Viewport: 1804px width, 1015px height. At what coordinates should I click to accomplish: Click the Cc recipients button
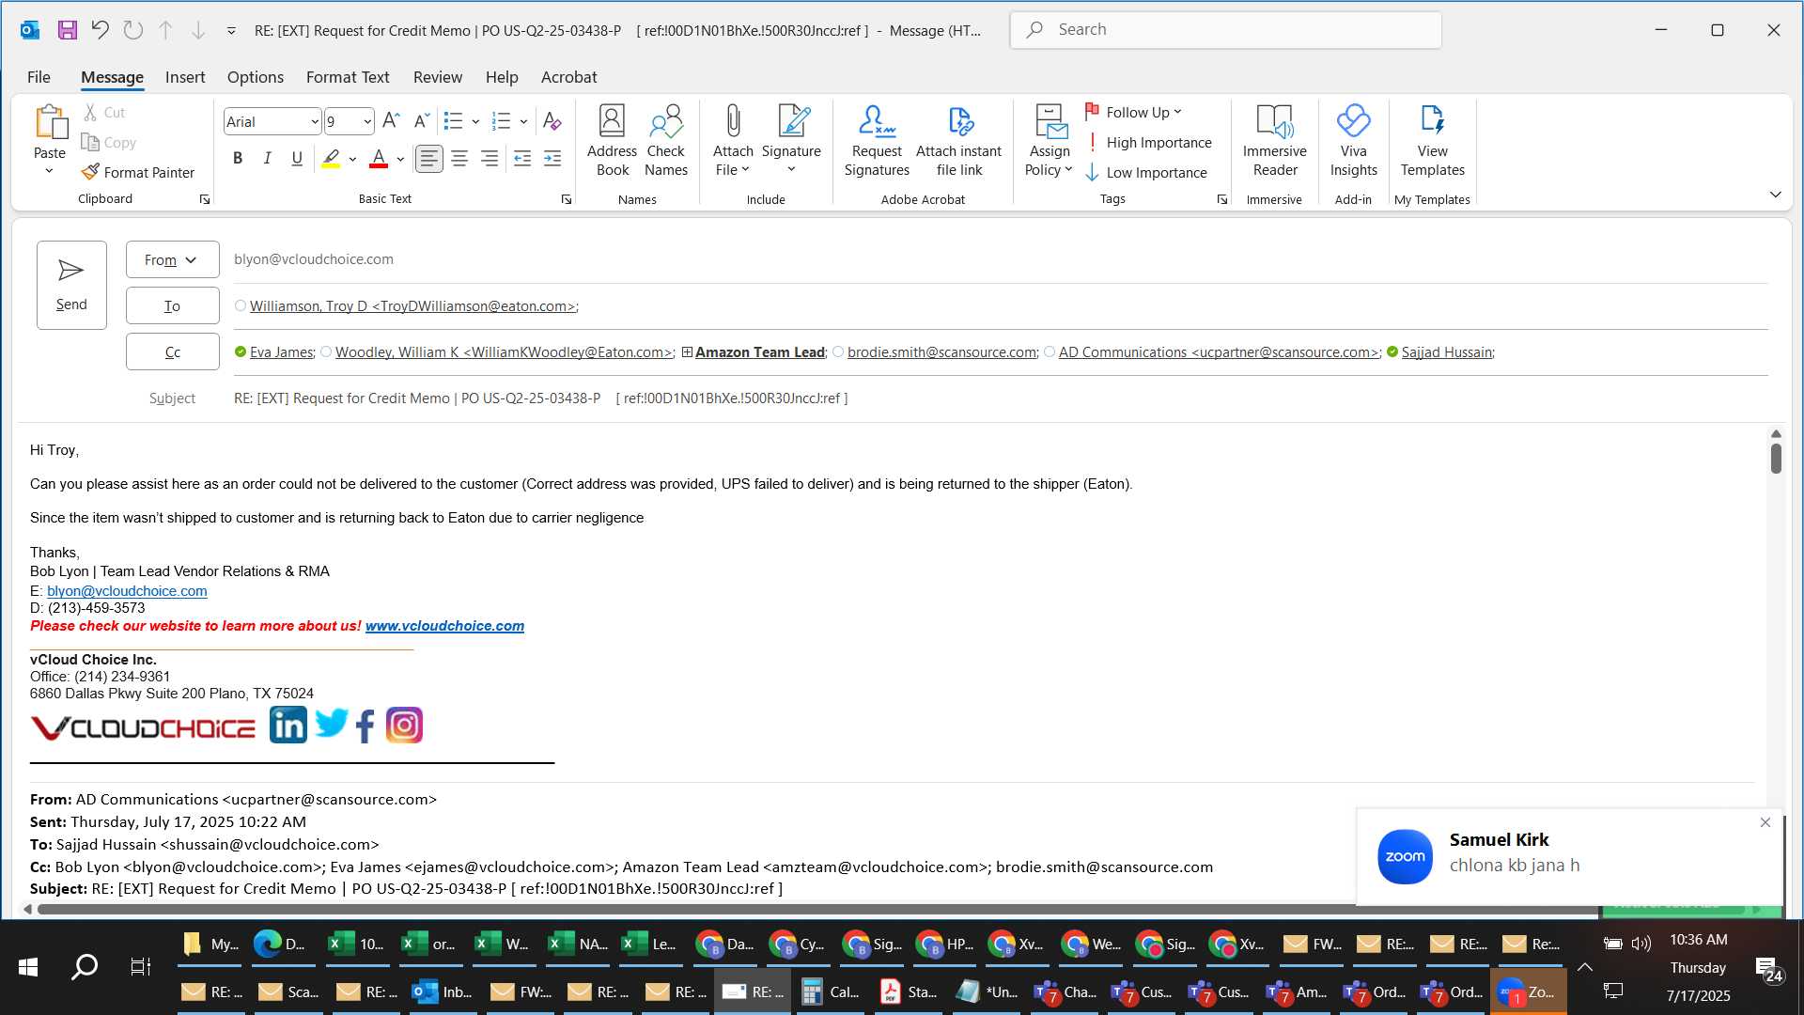pos(172,351)
